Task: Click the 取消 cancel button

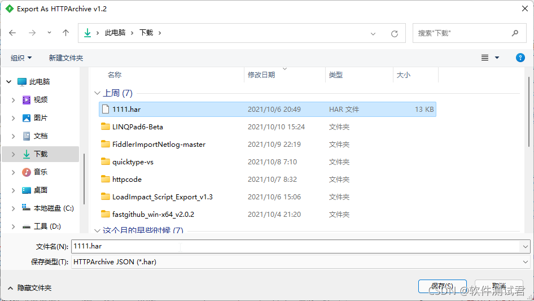Action: click(x=499, y=286)
